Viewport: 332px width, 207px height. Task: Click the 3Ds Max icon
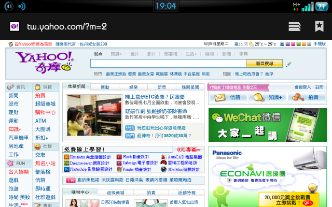(x=163, y=169)
